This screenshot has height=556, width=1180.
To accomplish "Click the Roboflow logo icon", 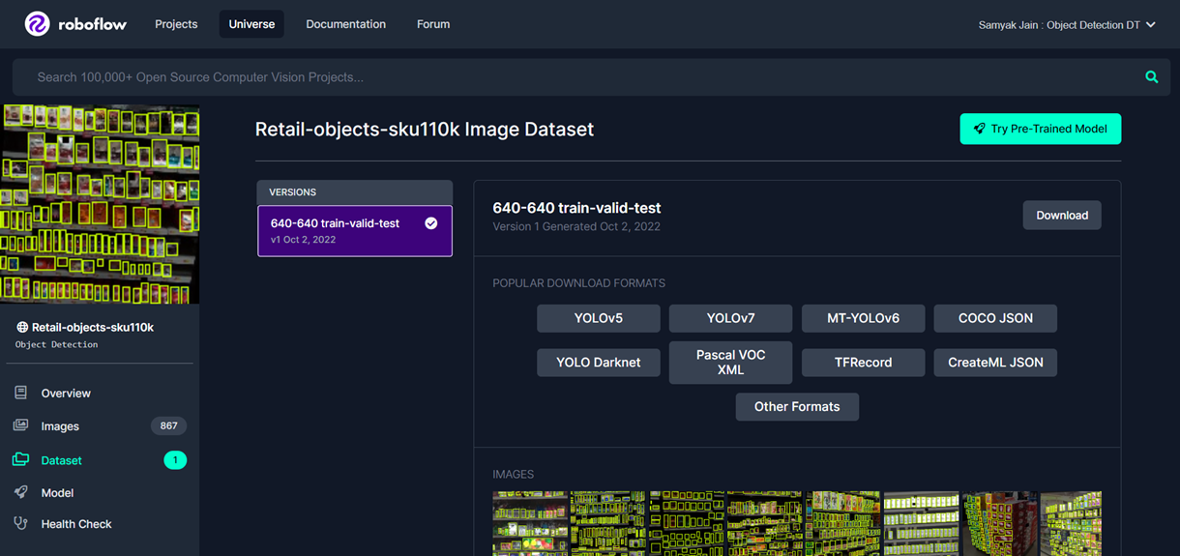I will pyautogui.click(x=37, y=24).
